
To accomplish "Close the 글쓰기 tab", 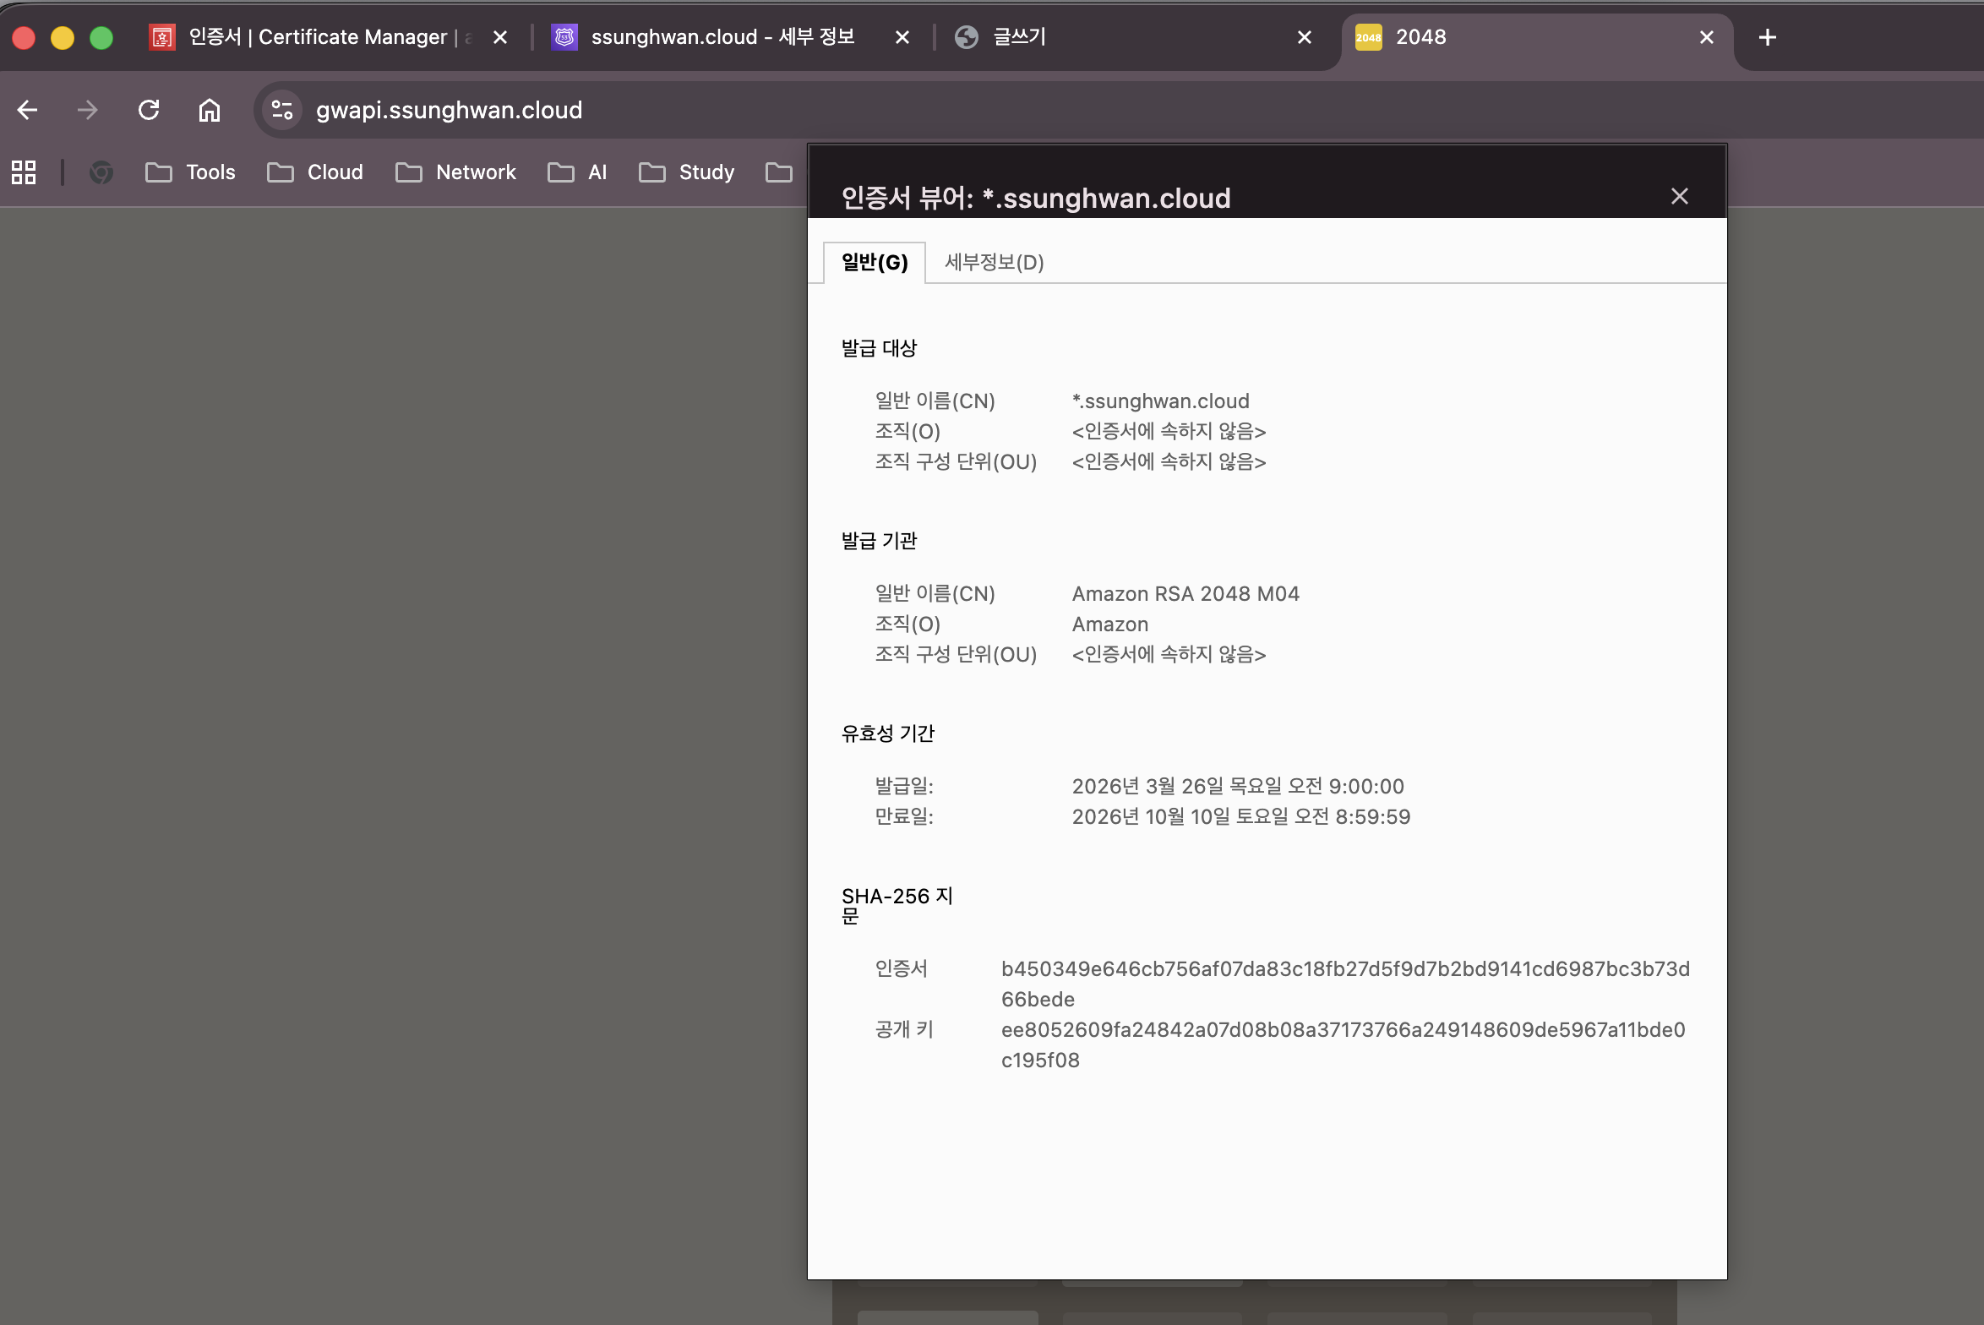I will (x=1305, y=37).
